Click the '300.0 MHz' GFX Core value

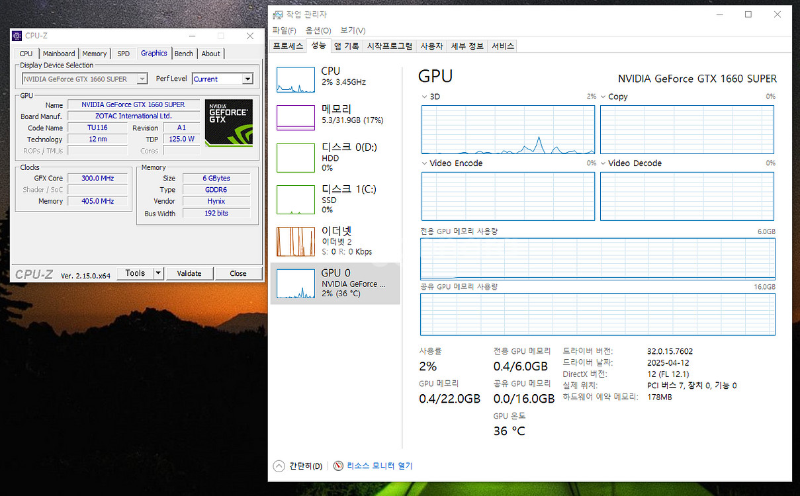(98, 178)
